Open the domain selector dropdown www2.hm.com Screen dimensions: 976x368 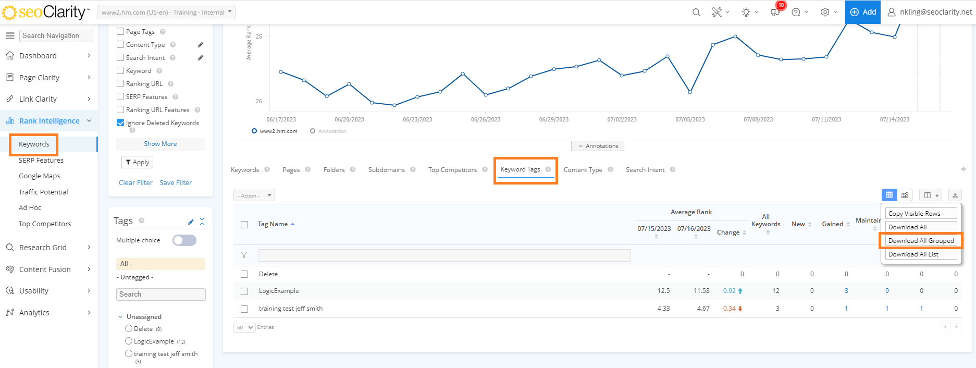pos(166,12)
